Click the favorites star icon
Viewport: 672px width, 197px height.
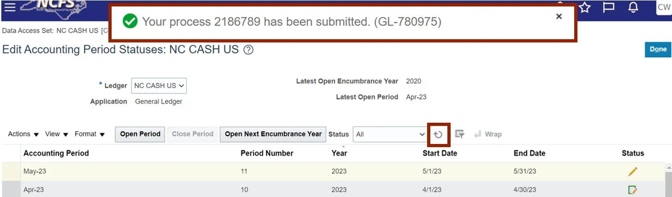pyautogui.click(x=585, y=7)
